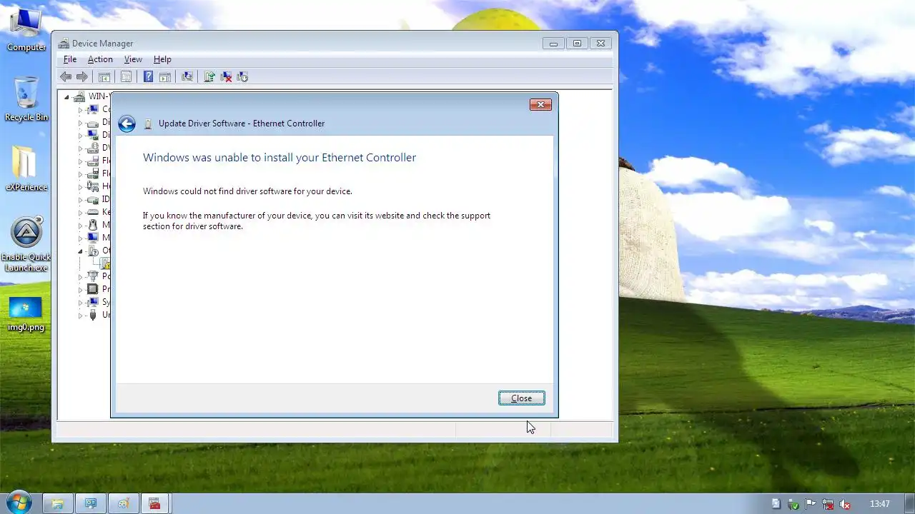Click the eXPerience folder on desktop

(x=26, y=168)
